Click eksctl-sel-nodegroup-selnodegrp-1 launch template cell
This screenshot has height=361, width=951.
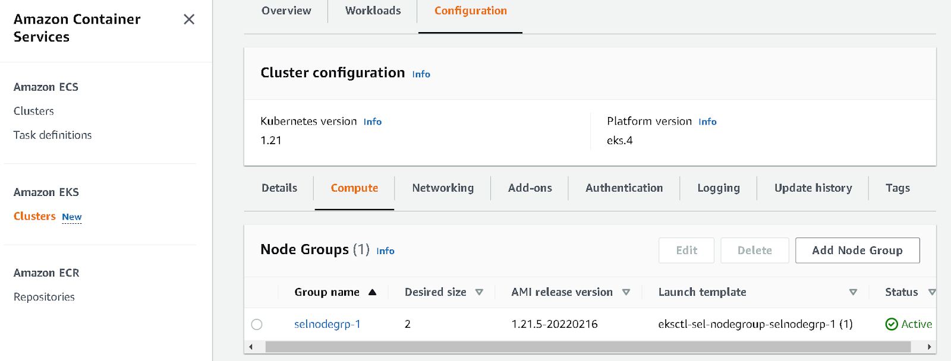[x=755, y=324]
